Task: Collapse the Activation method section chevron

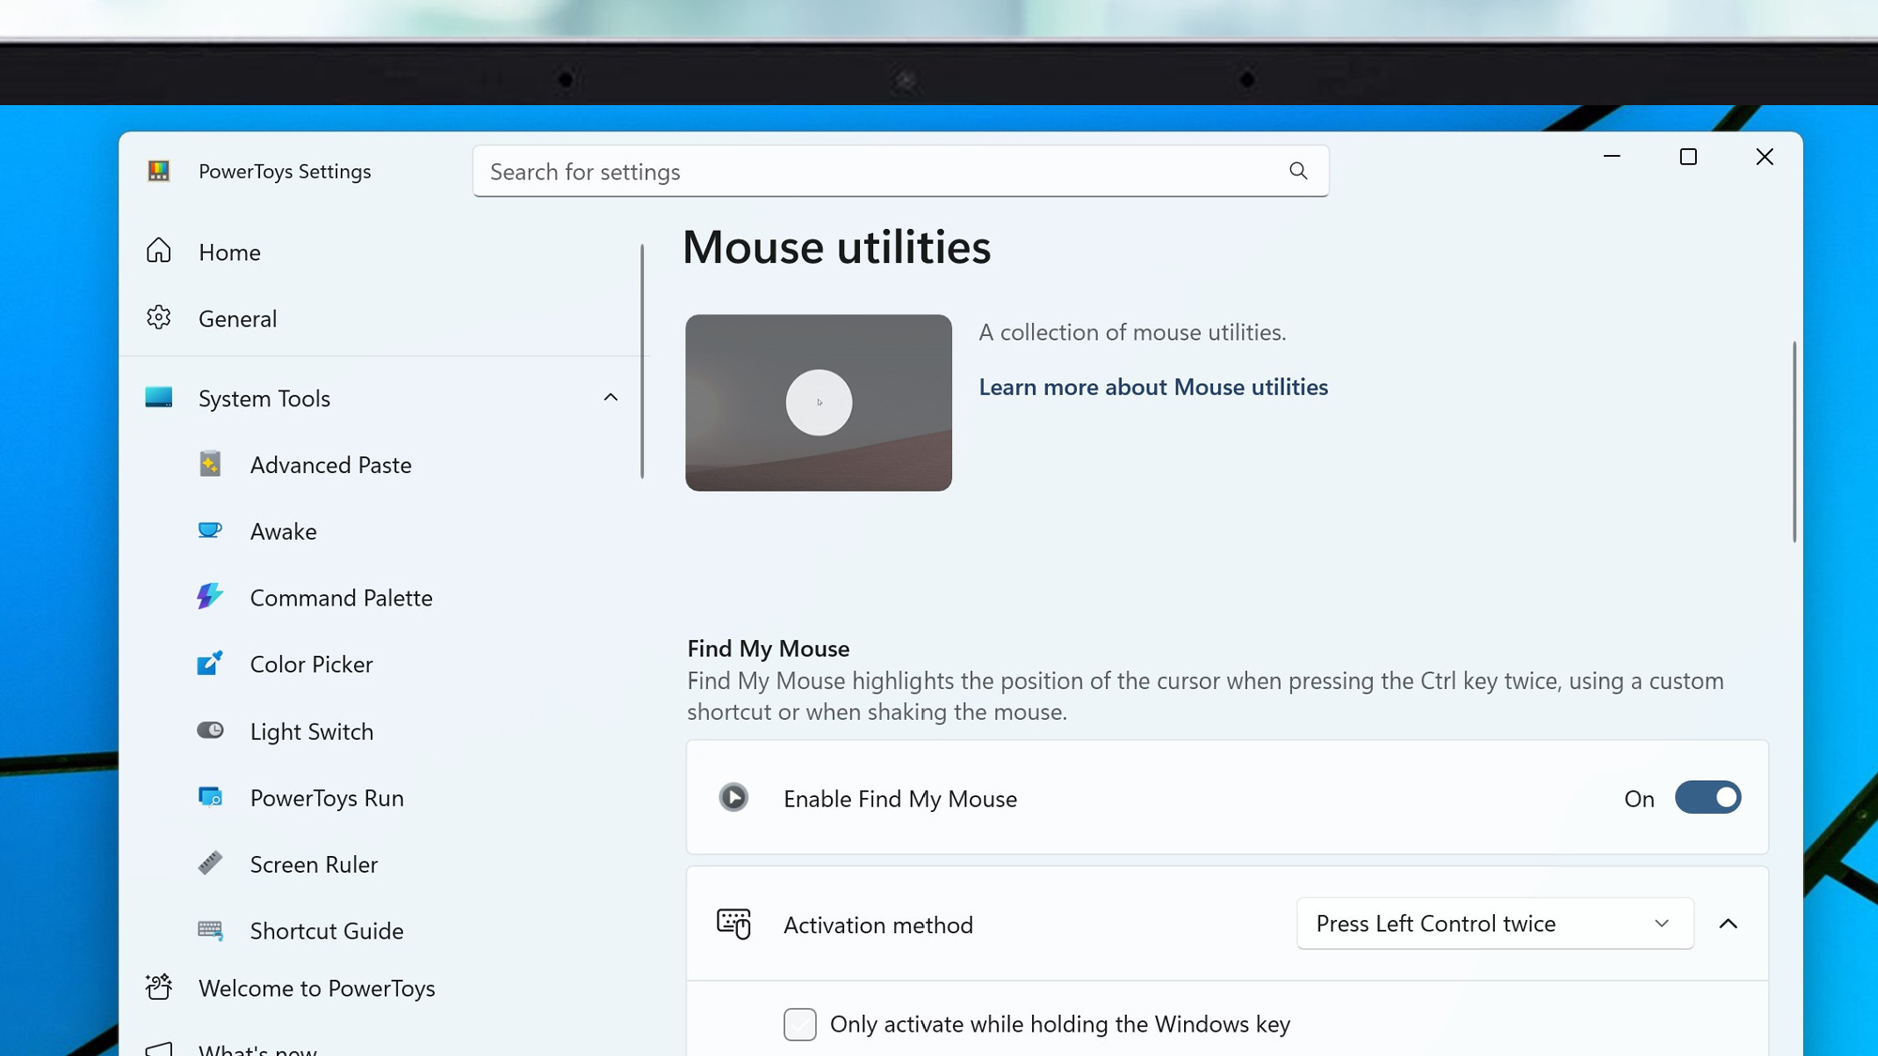Action: click(x=1728, y=924)
